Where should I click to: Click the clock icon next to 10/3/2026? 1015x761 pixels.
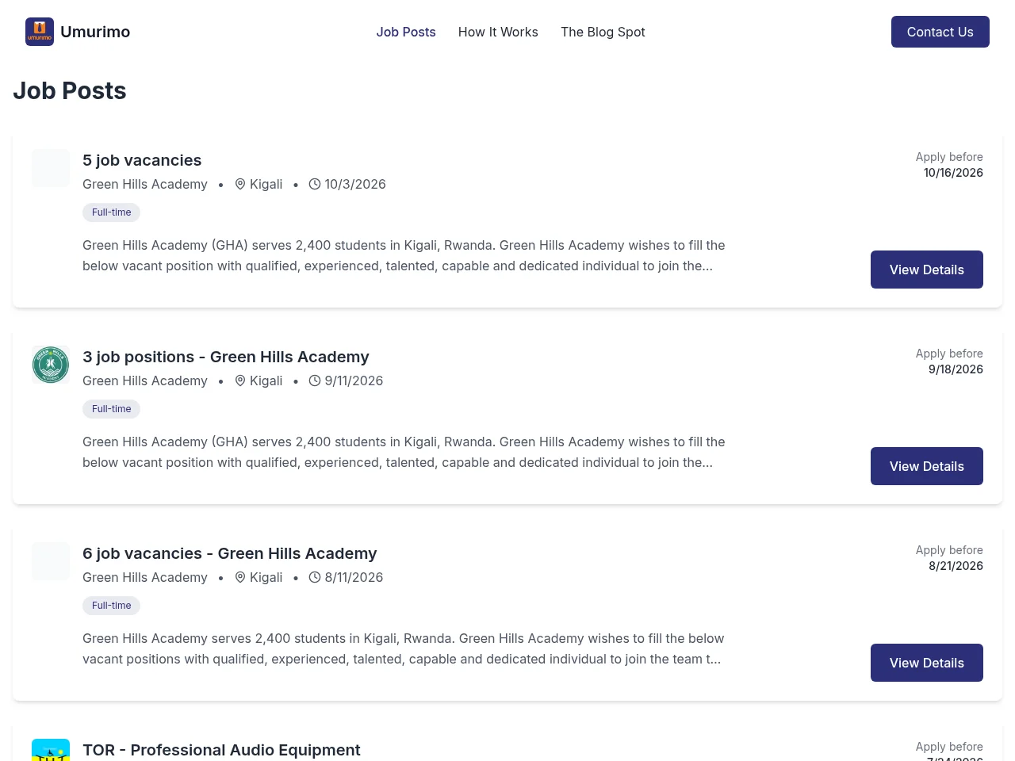click(315, 184)
